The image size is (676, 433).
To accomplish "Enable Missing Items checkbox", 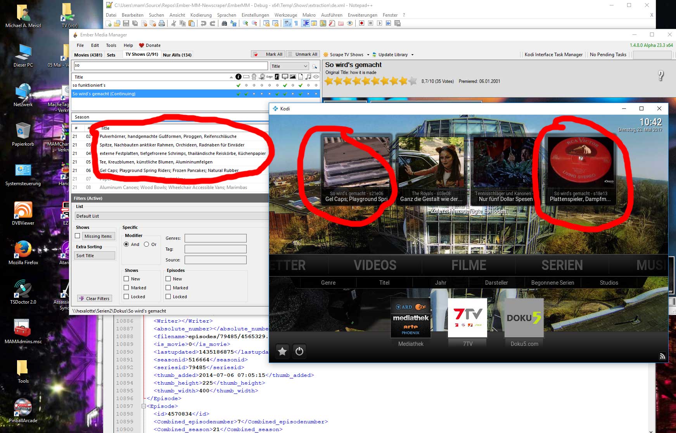I will (x=78, y=236).
